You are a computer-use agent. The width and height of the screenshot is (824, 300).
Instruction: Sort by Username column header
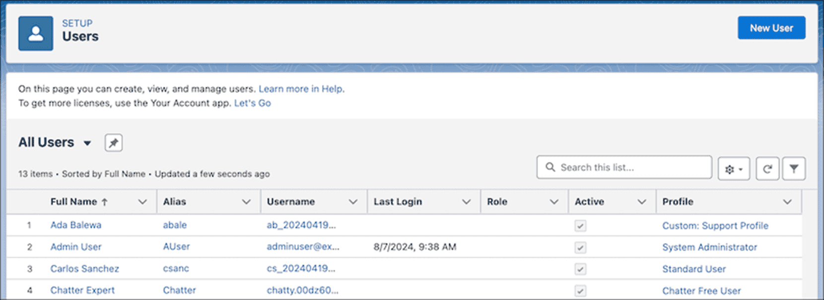(x=291, y=202)
